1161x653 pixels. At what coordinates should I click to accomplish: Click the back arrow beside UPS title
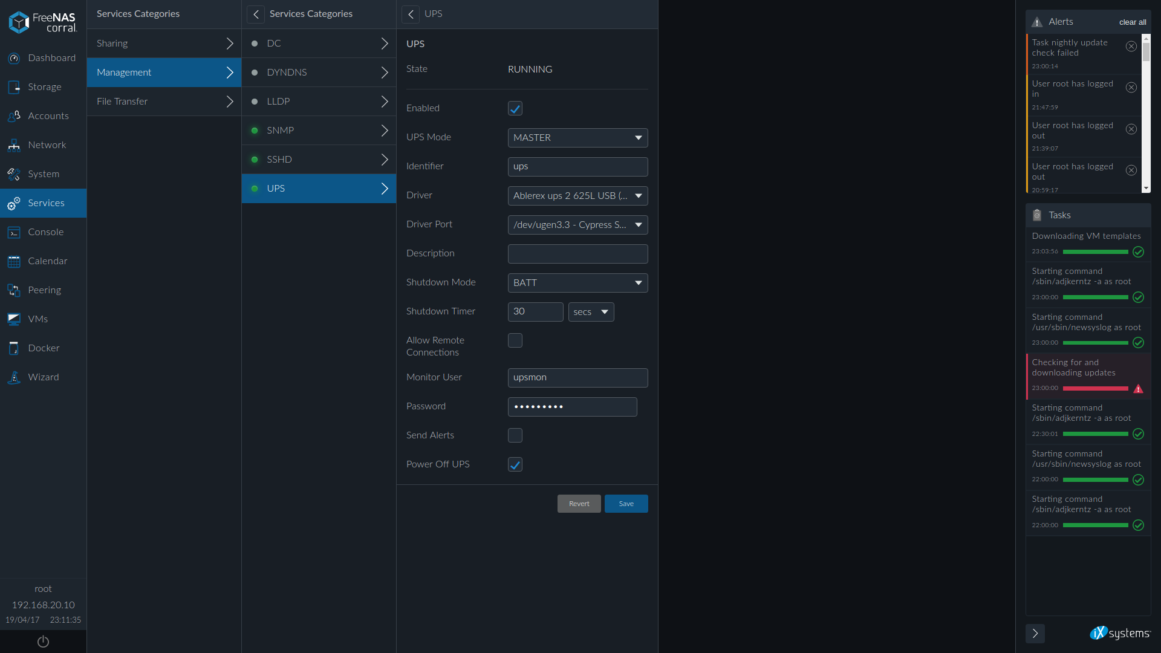point(411,14)
